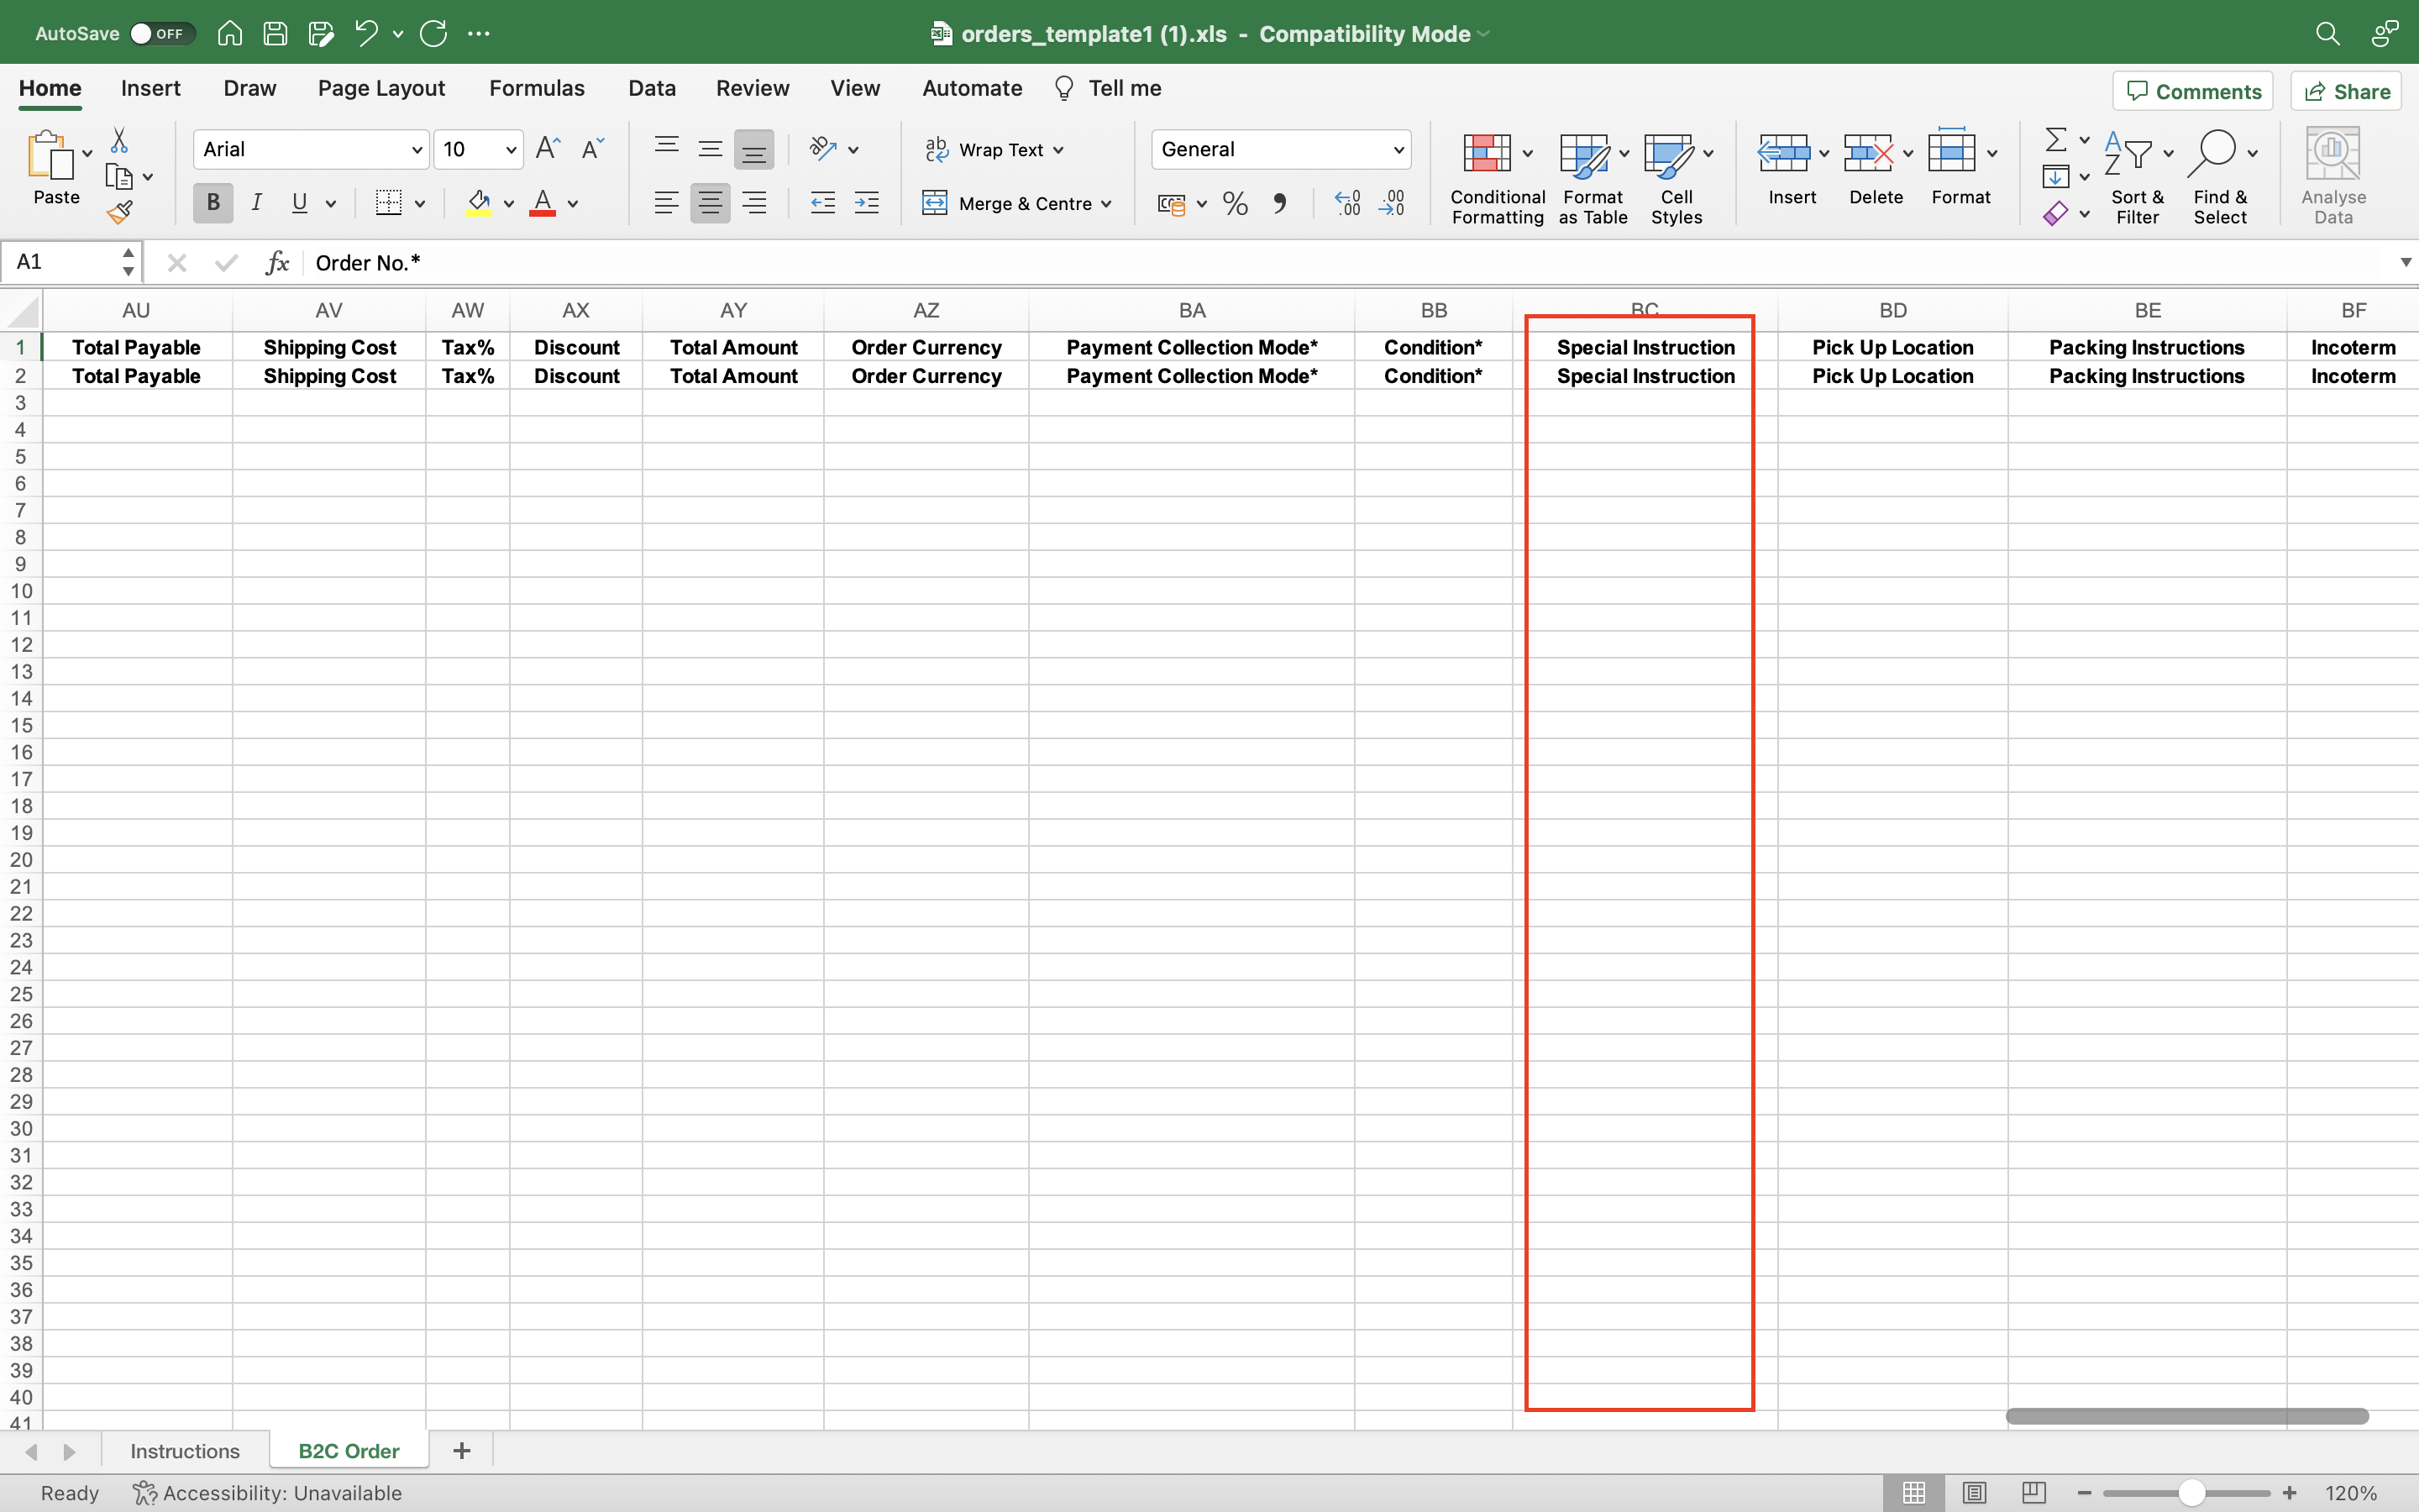The height and width of the screenshot is (1512, 2419).
Task: Open Borders dropdown arrow
Action: tap(420, 204)
